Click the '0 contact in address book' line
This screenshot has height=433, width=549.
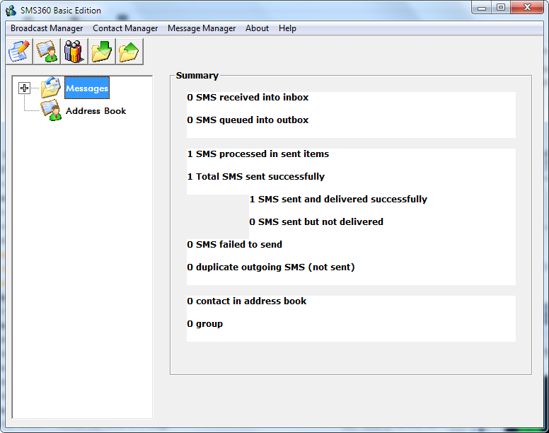tap(246, 301)
